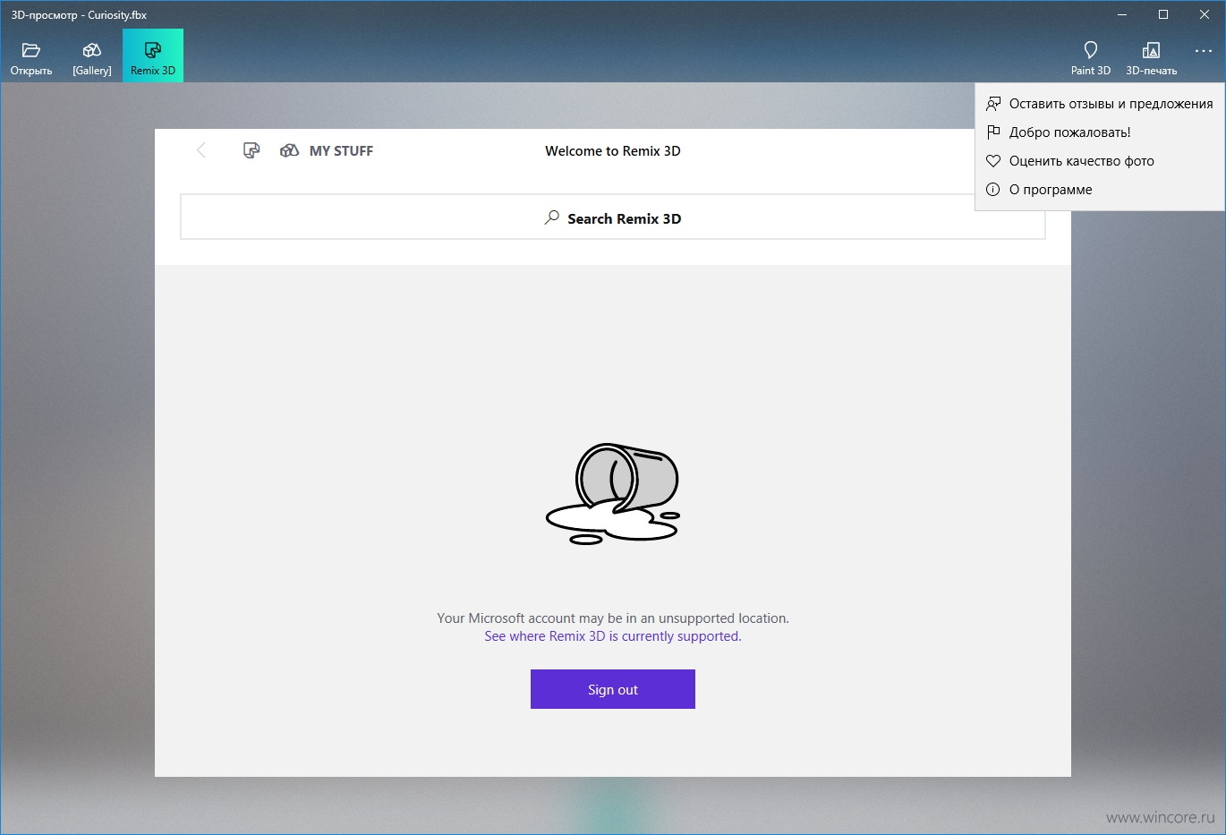
Task: Go back using the left chevron arrow
Action: 201,150
